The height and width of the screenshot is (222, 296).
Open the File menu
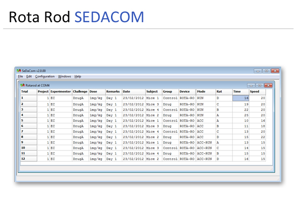[20, 76]
